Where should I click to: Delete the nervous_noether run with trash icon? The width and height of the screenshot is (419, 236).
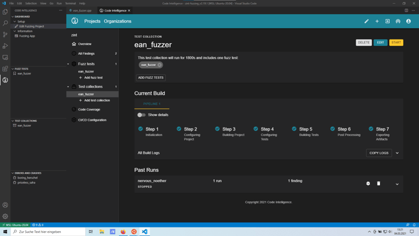click(378, 184)
